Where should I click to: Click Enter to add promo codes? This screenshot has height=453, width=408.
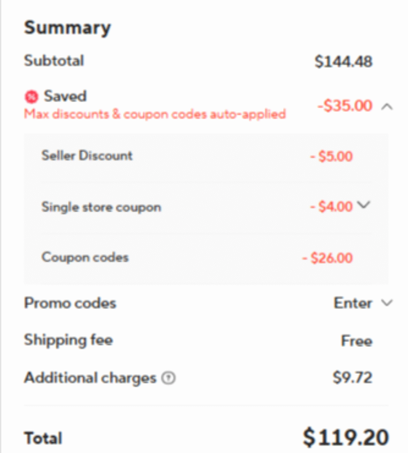[353, 303]
